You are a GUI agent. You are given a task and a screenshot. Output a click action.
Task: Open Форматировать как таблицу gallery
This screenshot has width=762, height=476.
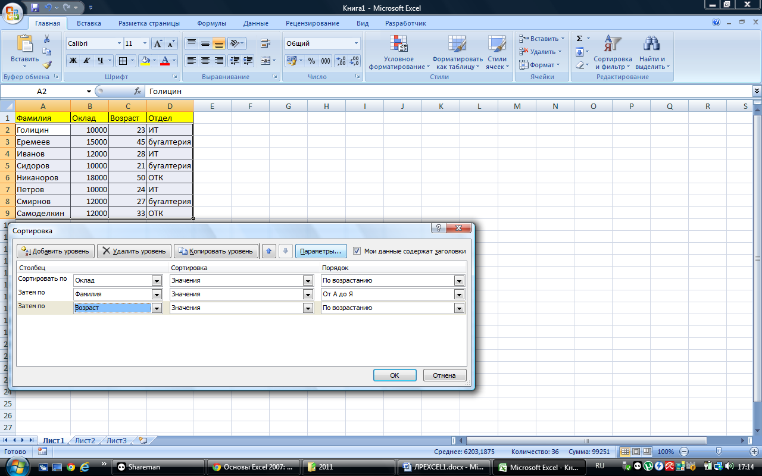tap(457, 52)
